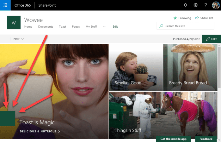221x142 pixels.
Task: Click the Feedback button
Action: coord(206,139)
